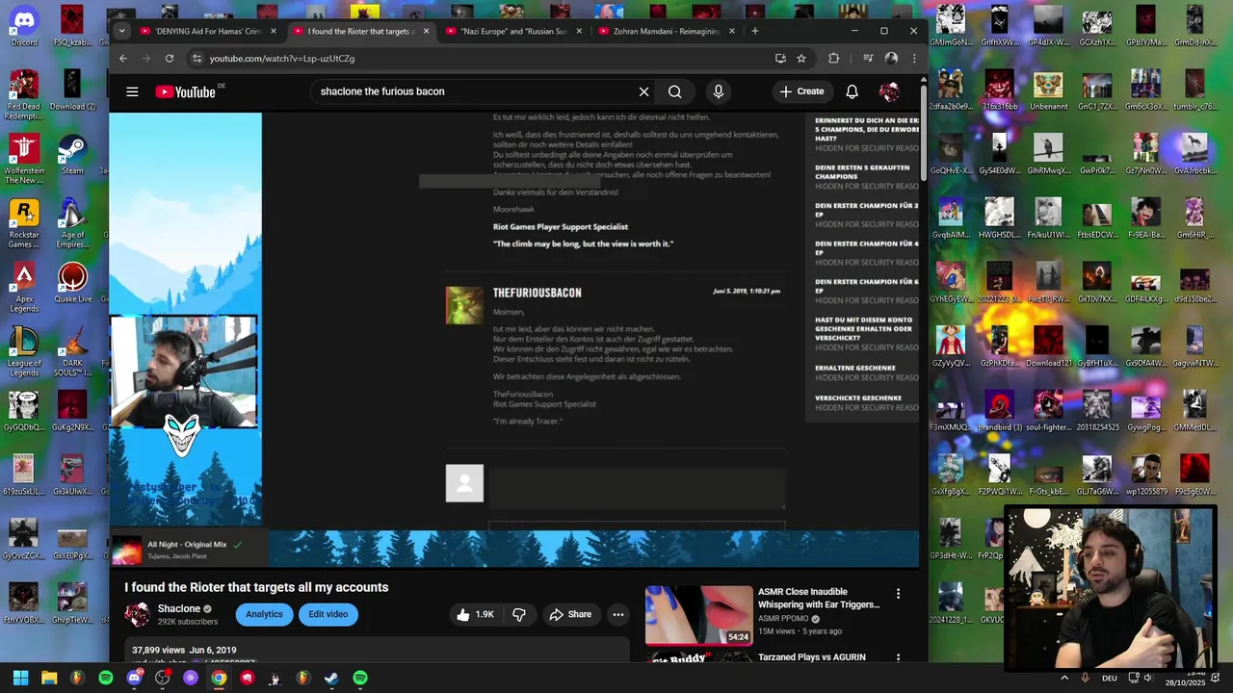Open the volume control in the system tray
Screen dimensions: 1233x693
1148,678
